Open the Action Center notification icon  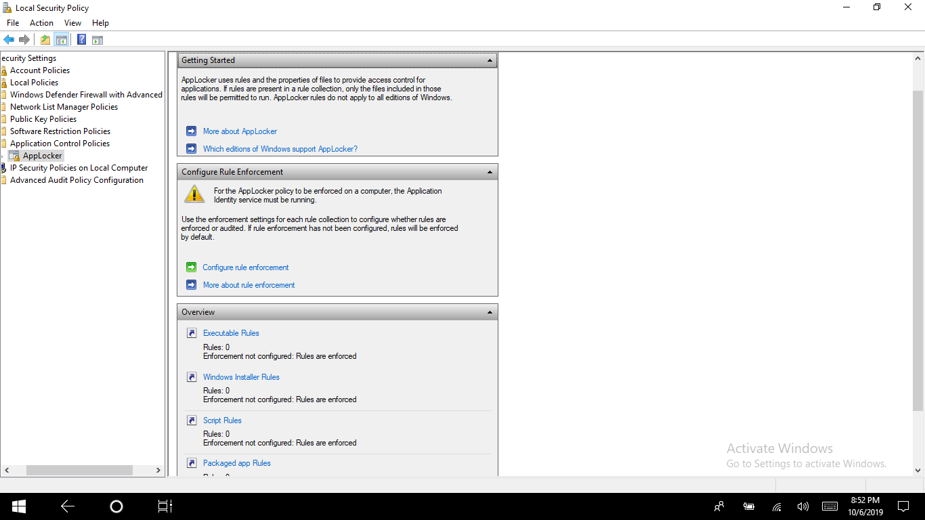tap(903, 506)
